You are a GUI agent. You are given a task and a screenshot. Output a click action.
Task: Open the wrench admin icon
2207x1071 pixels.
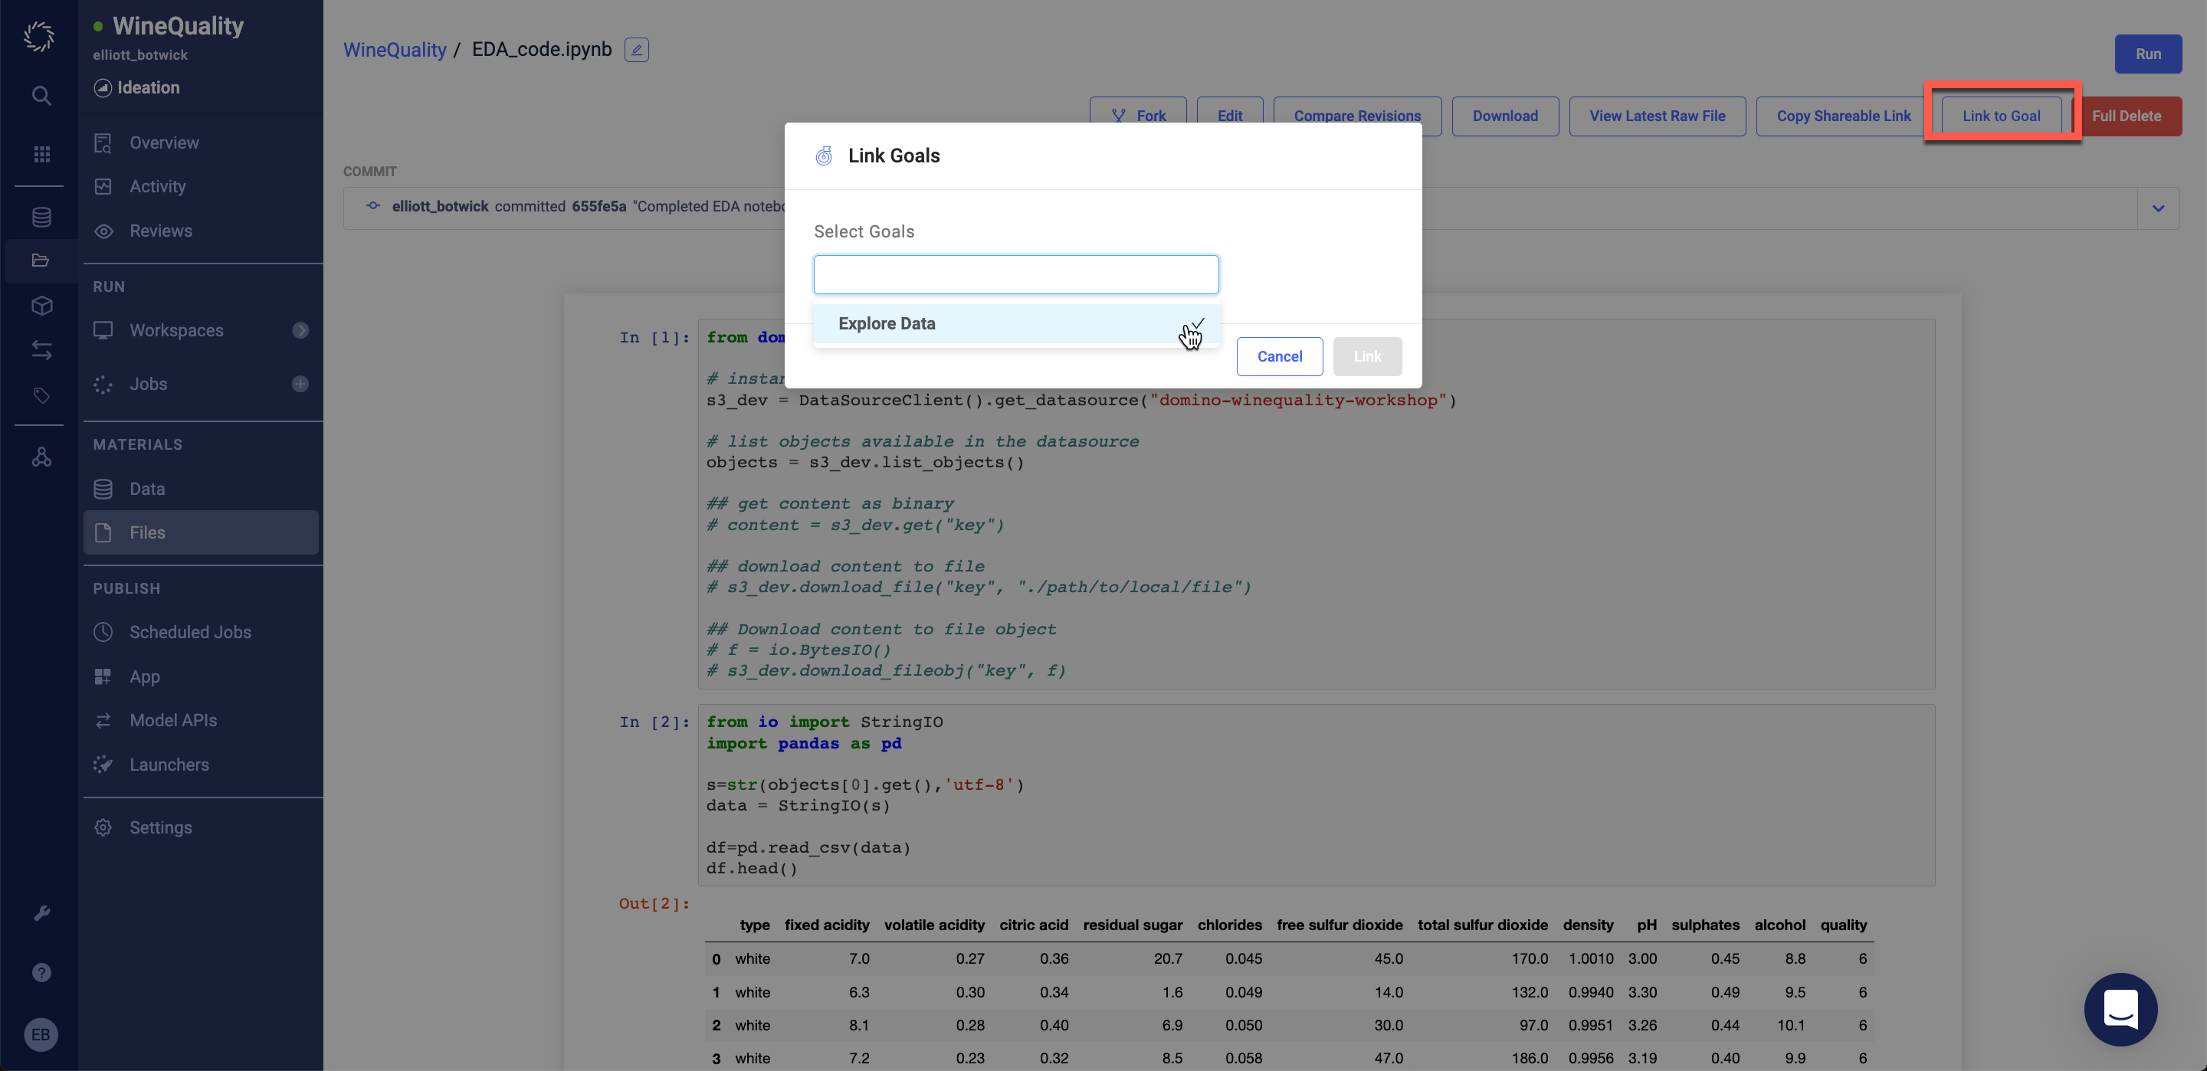[41, 913]
